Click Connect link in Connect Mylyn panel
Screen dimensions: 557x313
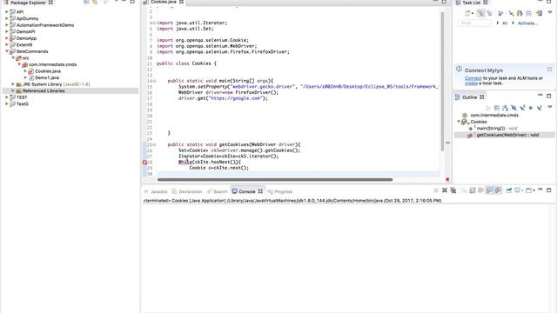click(473, 78)
